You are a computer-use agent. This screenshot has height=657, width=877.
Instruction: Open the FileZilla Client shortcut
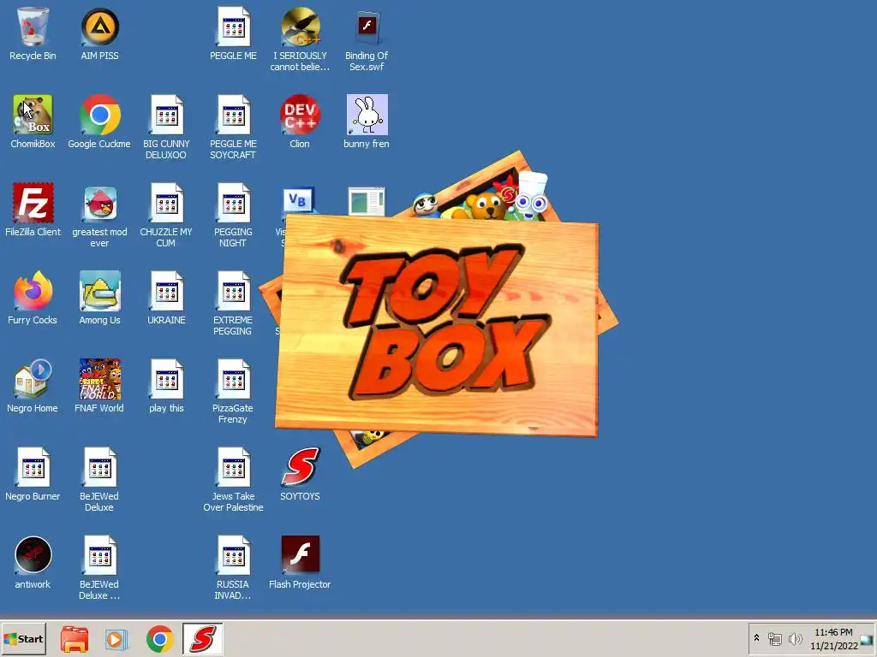pyautogui.click(x=33, y=202)
